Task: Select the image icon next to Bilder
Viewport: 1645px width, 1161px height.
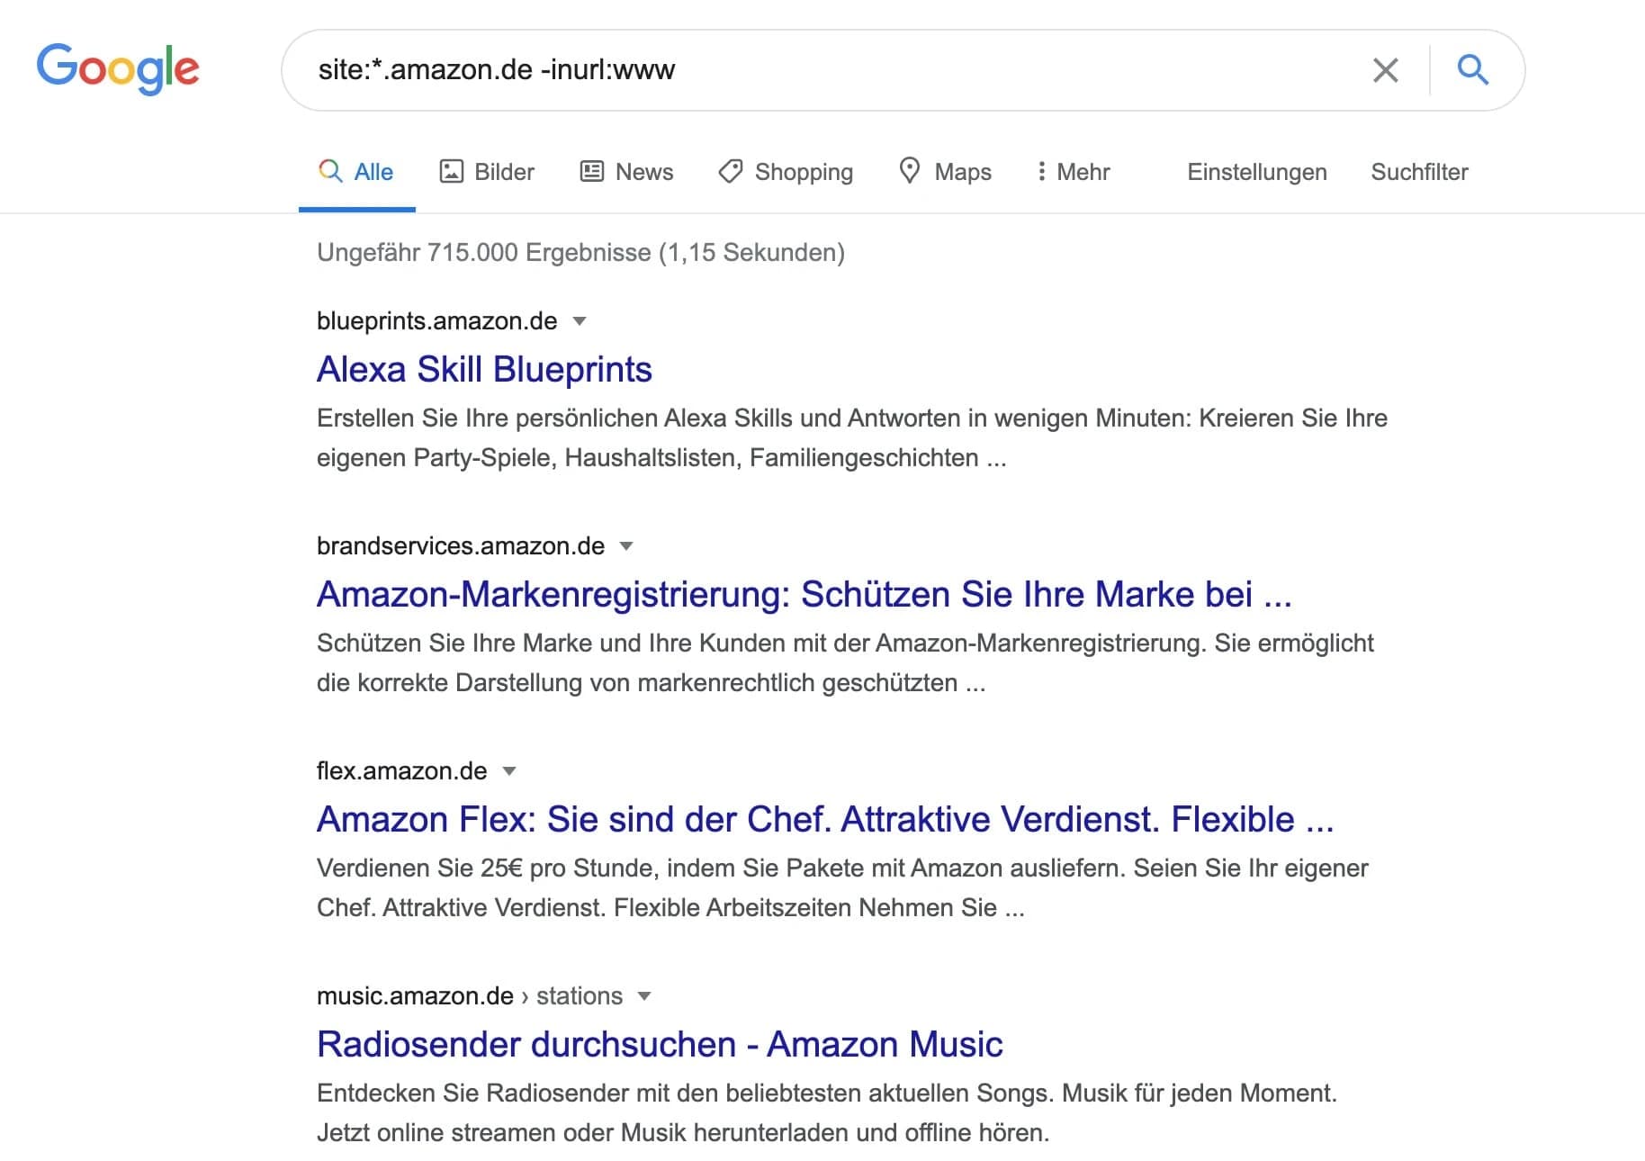Action: tap(452, 171)
